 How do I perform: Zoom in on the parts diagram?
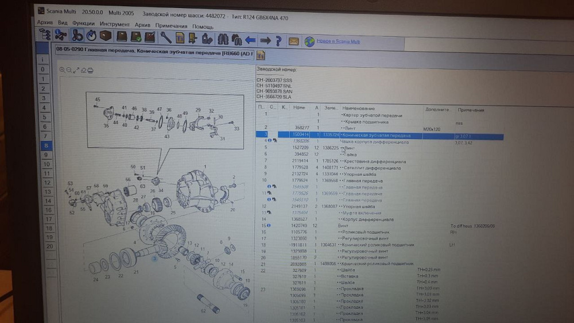[x=63, y=70]
